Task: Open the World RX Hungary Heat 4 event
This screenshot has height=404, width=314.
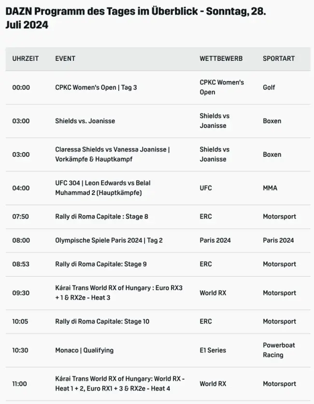Action: pos(120,384)
